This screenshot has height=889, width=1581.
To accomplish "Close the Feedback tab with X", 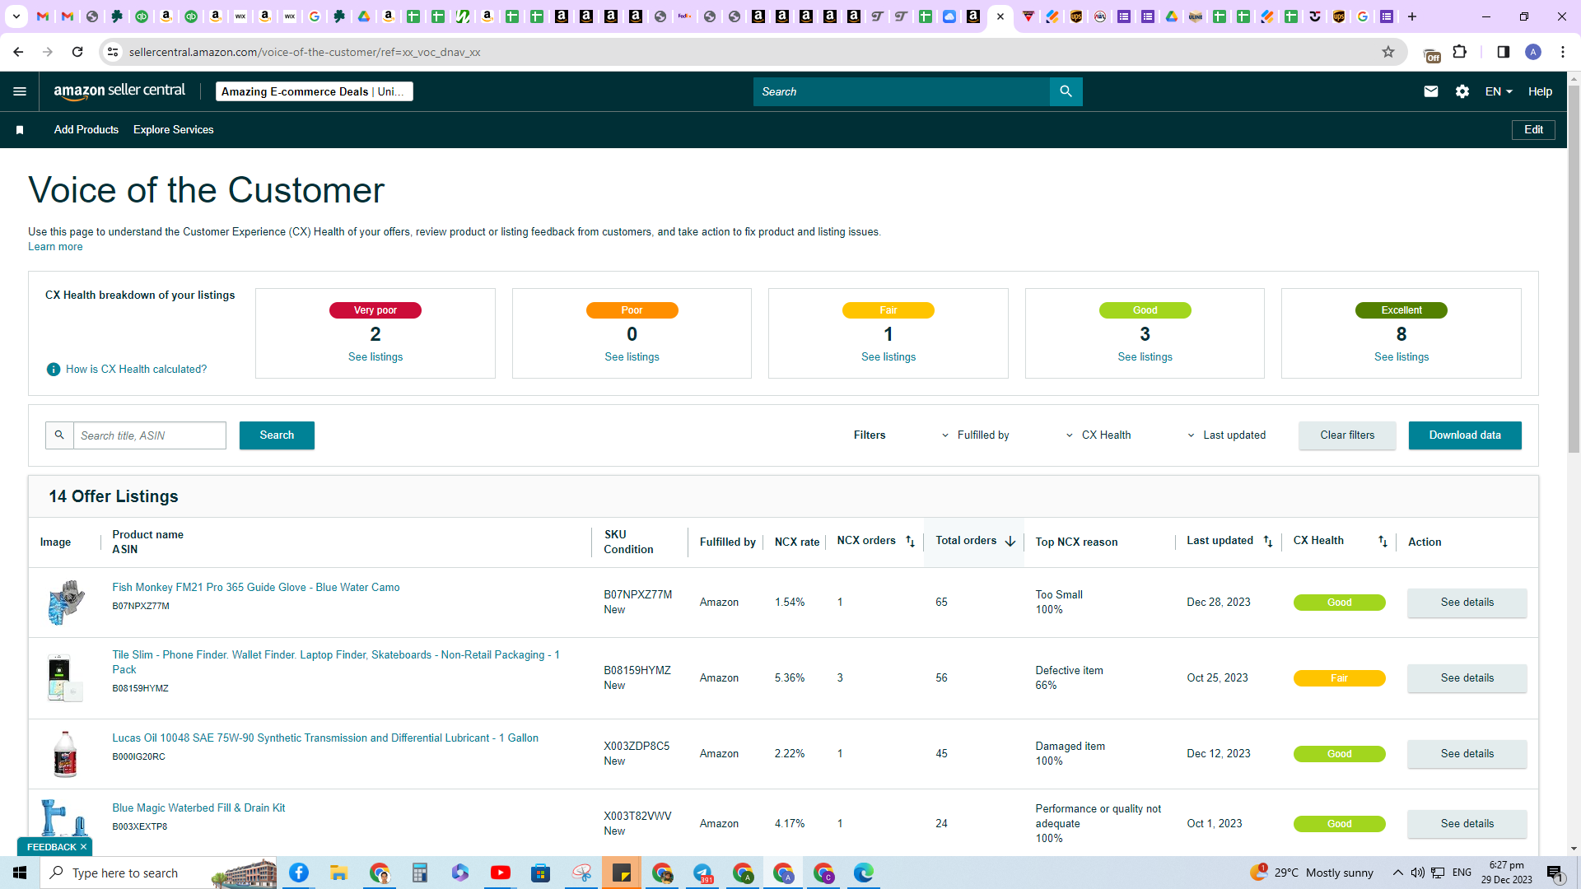I will [83, 847].
